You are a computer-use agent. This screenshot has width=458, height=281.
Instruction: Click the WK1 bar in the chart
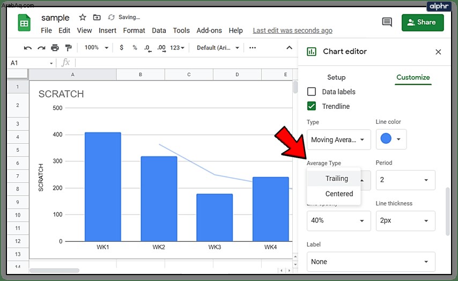pyautogui.click(x=103, y=187)
